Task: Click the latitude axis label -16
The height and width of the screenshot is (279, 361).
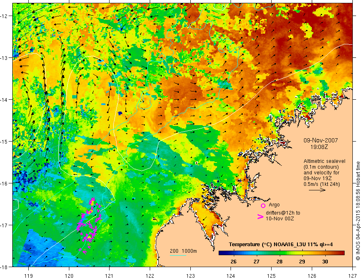Action: pyautogui.click(x=5, y=183)
